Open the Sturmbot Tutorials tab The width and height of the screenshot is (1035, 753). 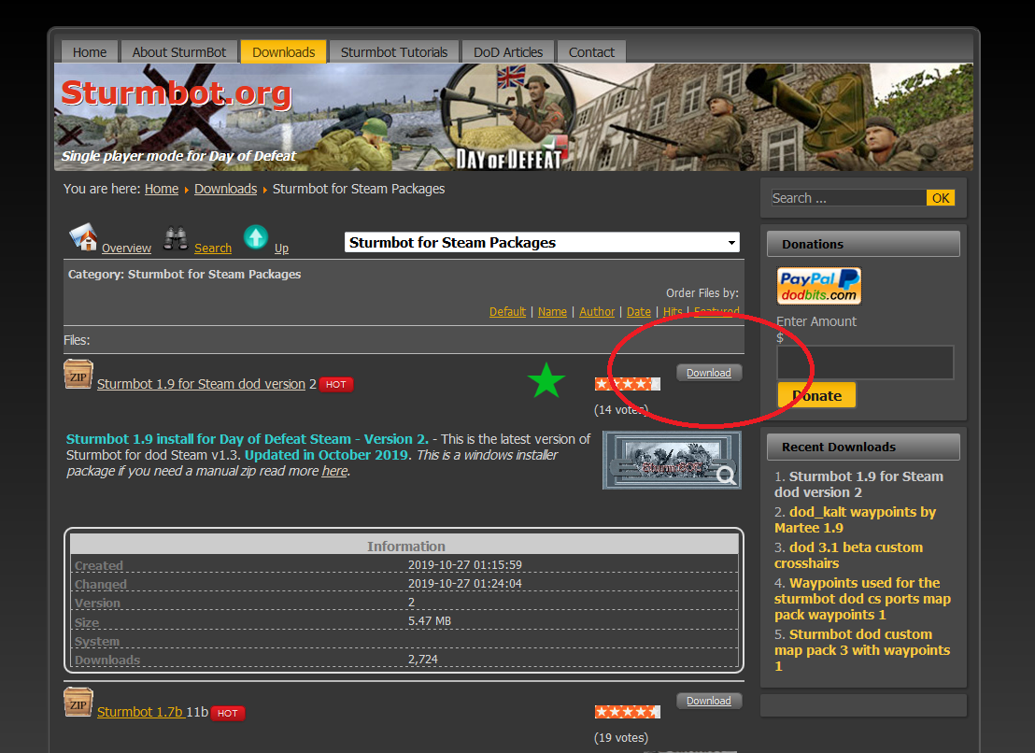click(x=394, y=52)
